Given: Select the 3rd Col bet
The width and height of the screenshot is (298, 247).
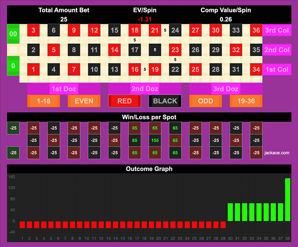Looking at the screenshot, I should (277, 31).
